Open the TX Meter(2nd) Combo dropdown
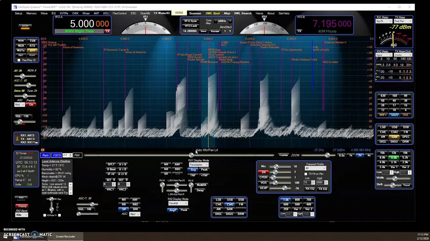 pos(403,55)
